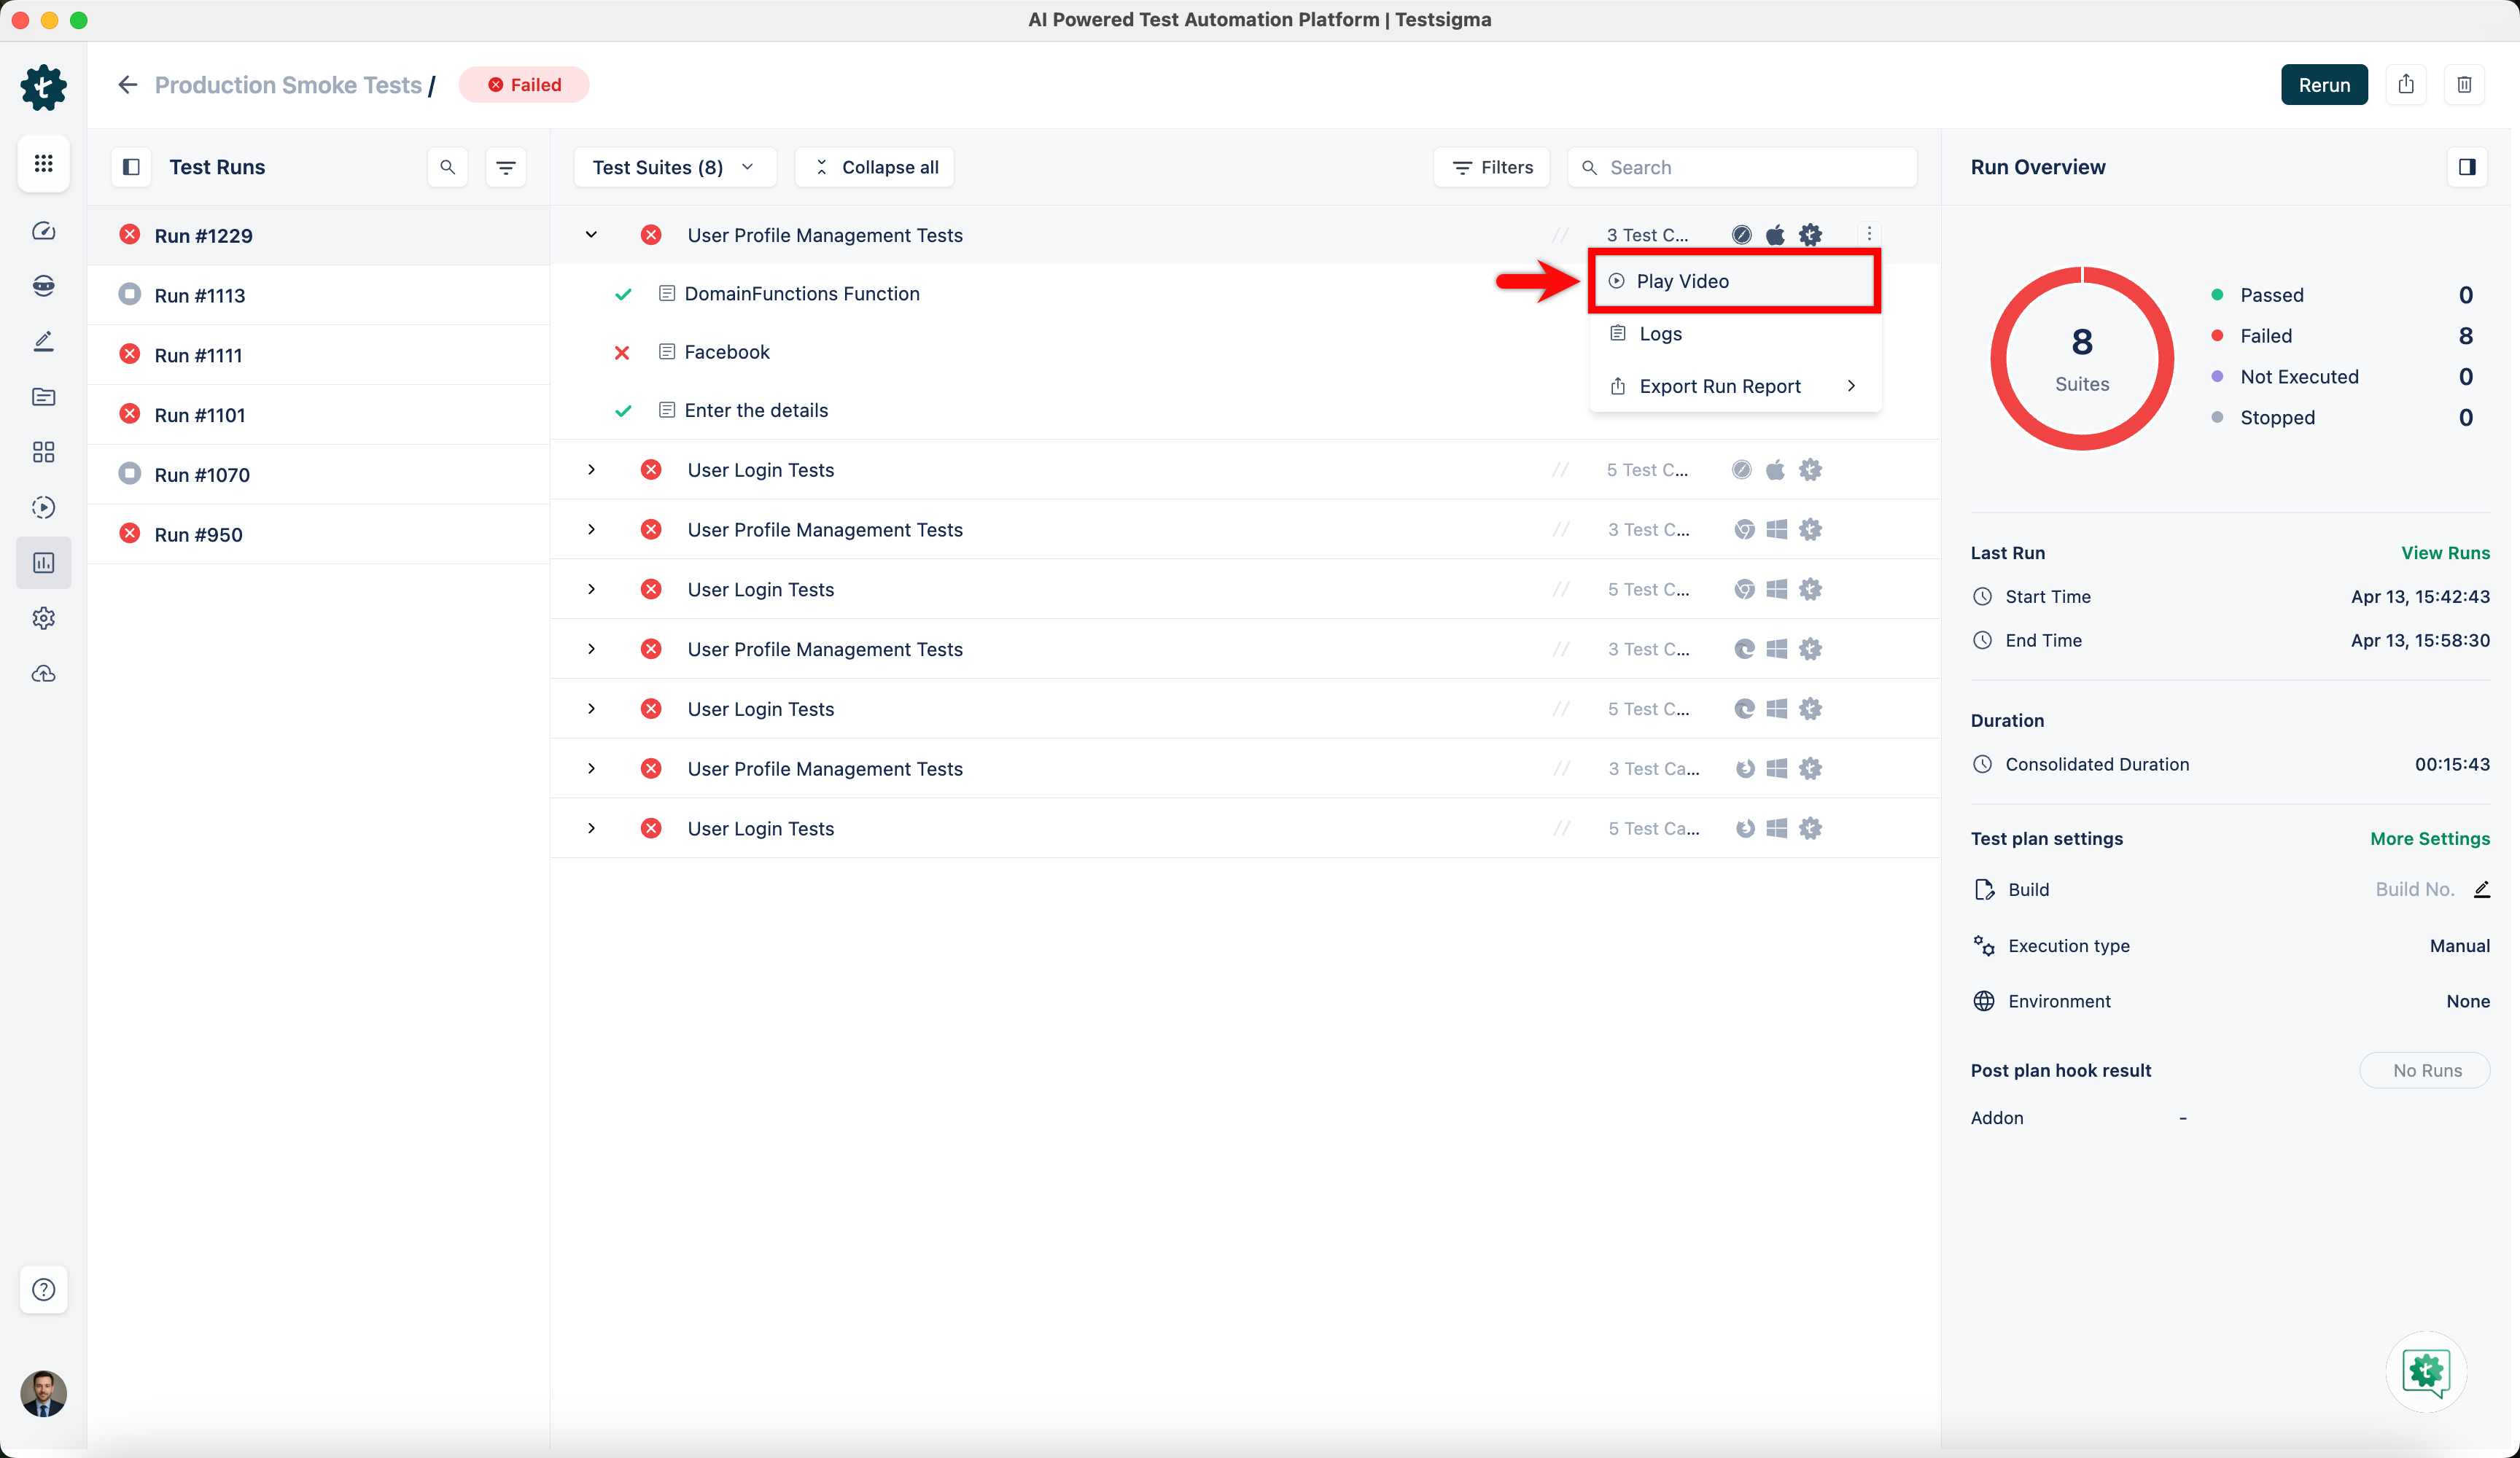Click the search icon in Test Runs panel
The height and width of the screenshot is (1458, 2520).
point(447,167)
